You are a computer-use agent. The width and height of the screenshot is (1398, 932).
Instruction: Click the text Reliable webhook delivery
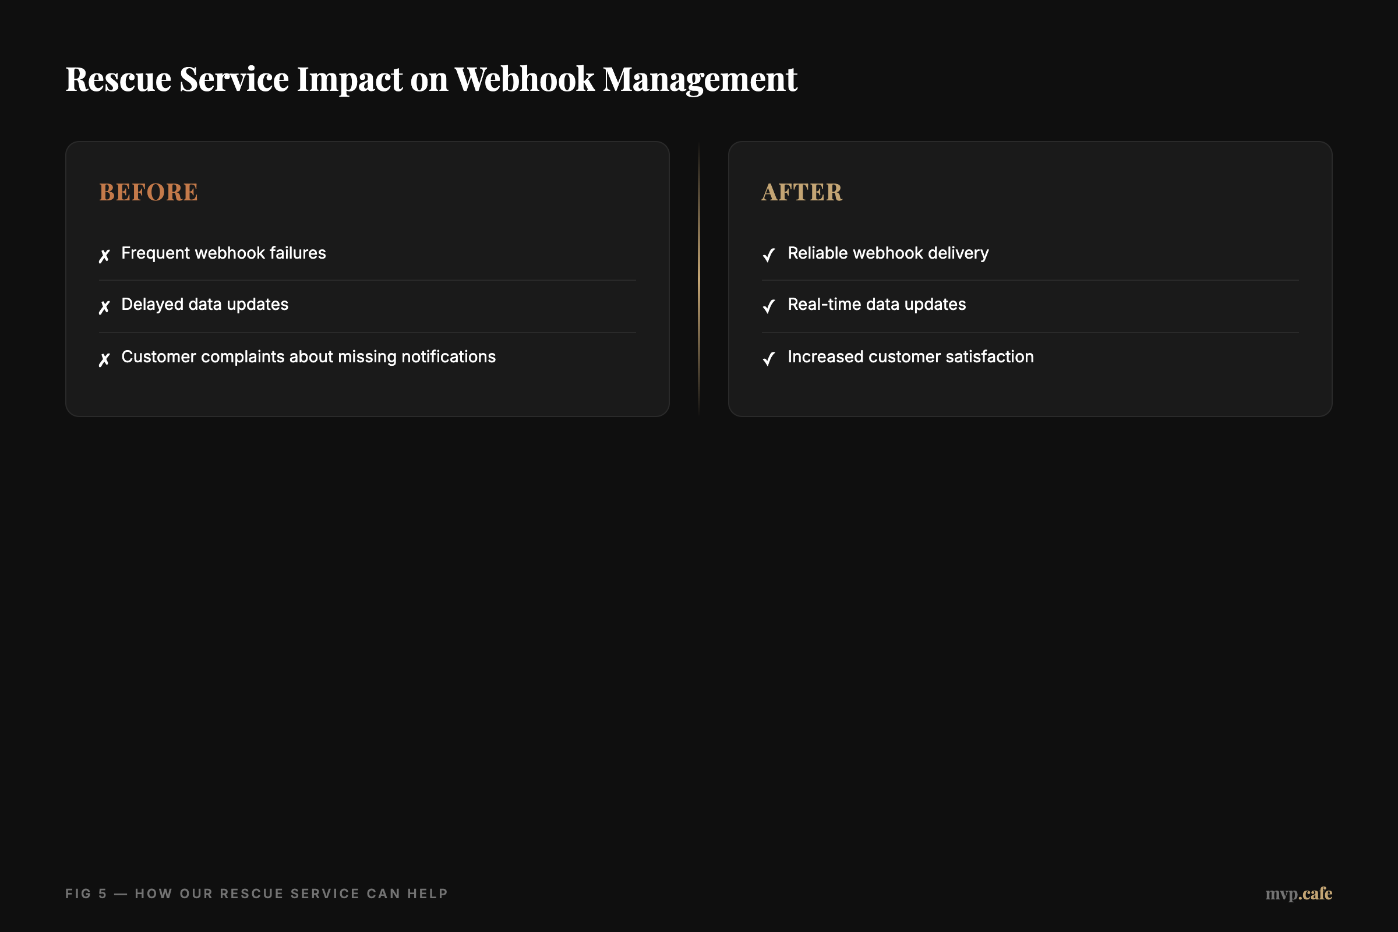pos(888,253)
